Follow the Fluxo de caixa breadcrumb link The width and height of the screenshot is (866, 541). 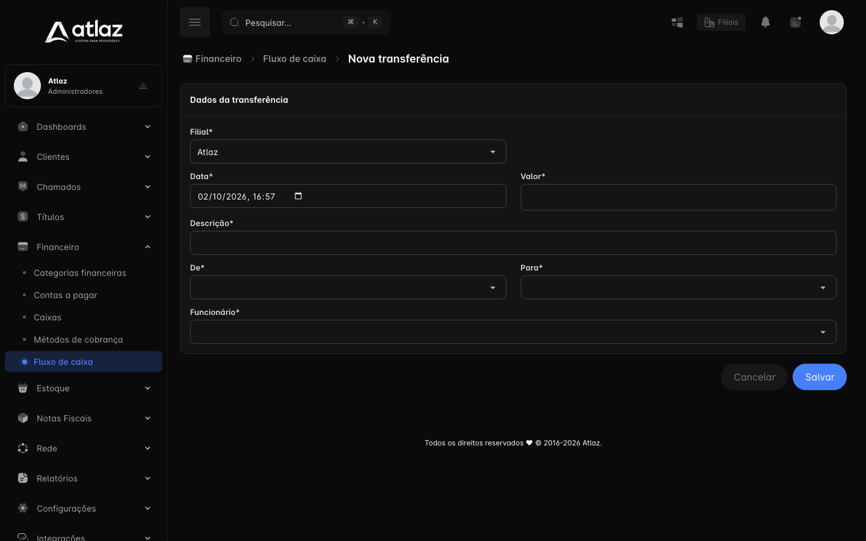point(295,59)
